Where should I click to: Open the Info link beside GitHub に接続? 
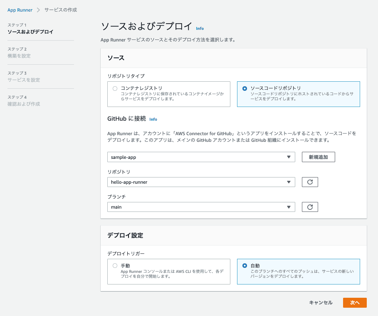click(x=153, y=119)
